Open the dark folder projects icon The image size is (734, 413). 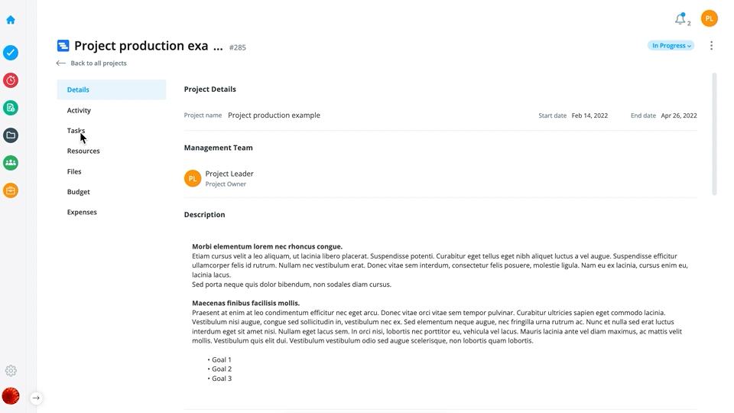tap(11, 135)
